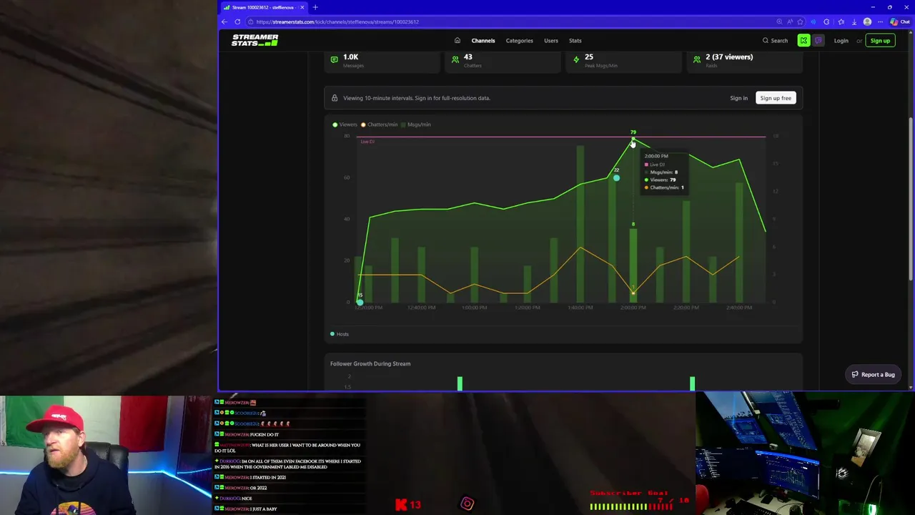Click the Raids people icon
Image resolution: width=915 pixels, height=515 pixels.
click(696, 60)
